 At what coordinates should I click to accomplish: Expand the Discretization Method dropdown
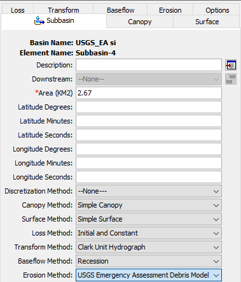(x=149, y=191)
